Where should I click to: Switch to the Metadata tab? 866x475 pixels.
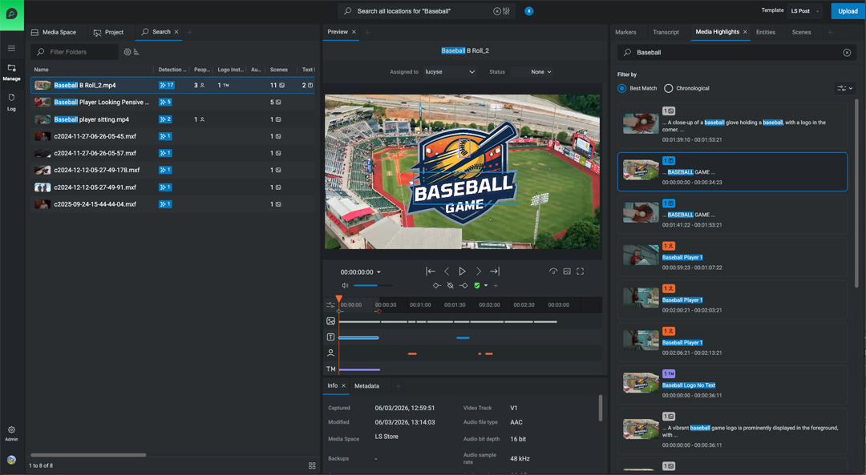366,386
